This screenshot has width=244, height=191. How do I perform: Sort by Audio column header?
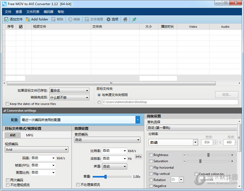coord(225,27)
